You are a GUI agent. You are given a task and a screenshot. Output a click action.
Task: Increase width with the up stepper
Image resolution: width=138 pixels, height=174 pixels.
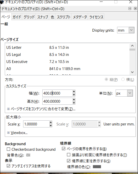tap(74, 92)
